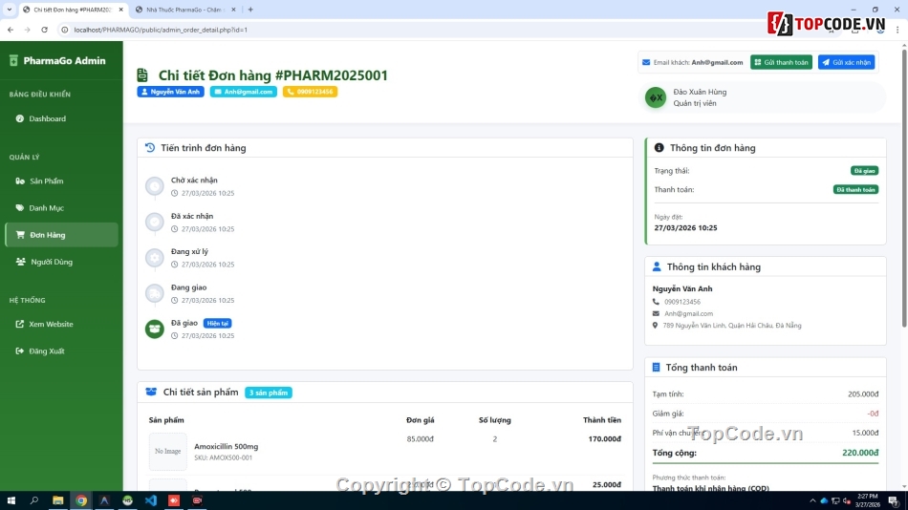Click the order date 27/03/2026 10:25 value
The width and height of the screenshot is (908, 510).
685,228
